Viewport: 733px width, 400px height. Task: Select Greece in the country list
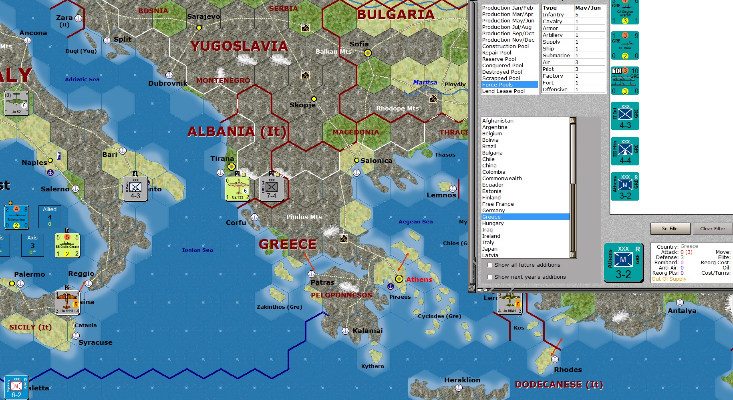coord(525,217)
